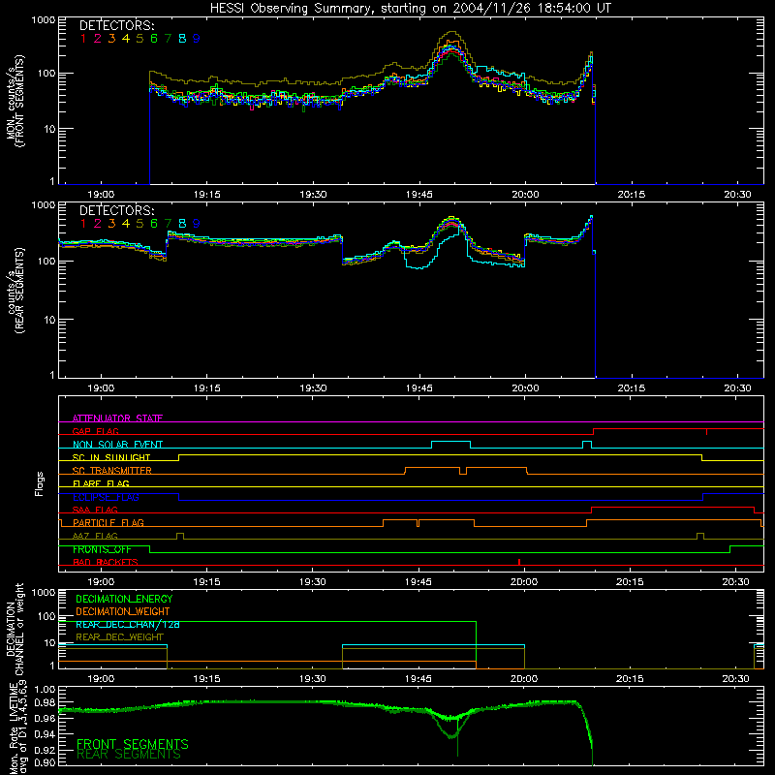
Task: Select magenta detector 2 in front segments legend
Action: [x=98, y=39]
